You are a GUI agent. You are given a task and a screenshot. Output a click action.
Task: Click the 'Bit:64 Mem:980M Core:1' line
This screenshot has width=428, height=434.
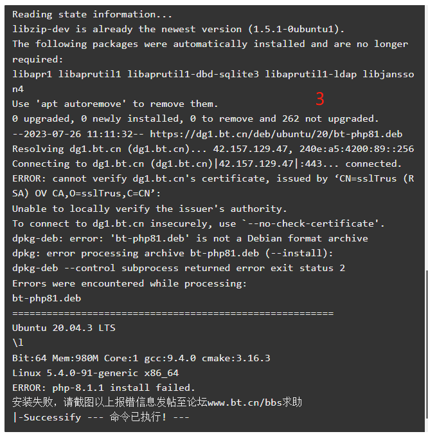pyautogui.click(x=141, y=358)
